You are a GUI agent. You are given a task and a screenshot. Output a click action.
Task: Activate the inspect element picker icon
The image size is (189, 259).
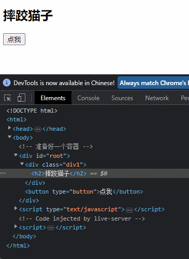pyautogui.click(x=7, y=98)
